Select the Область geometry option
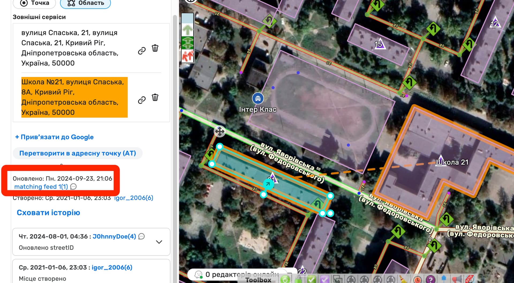This screenshot has height=283, width=514. pos(85,3)
